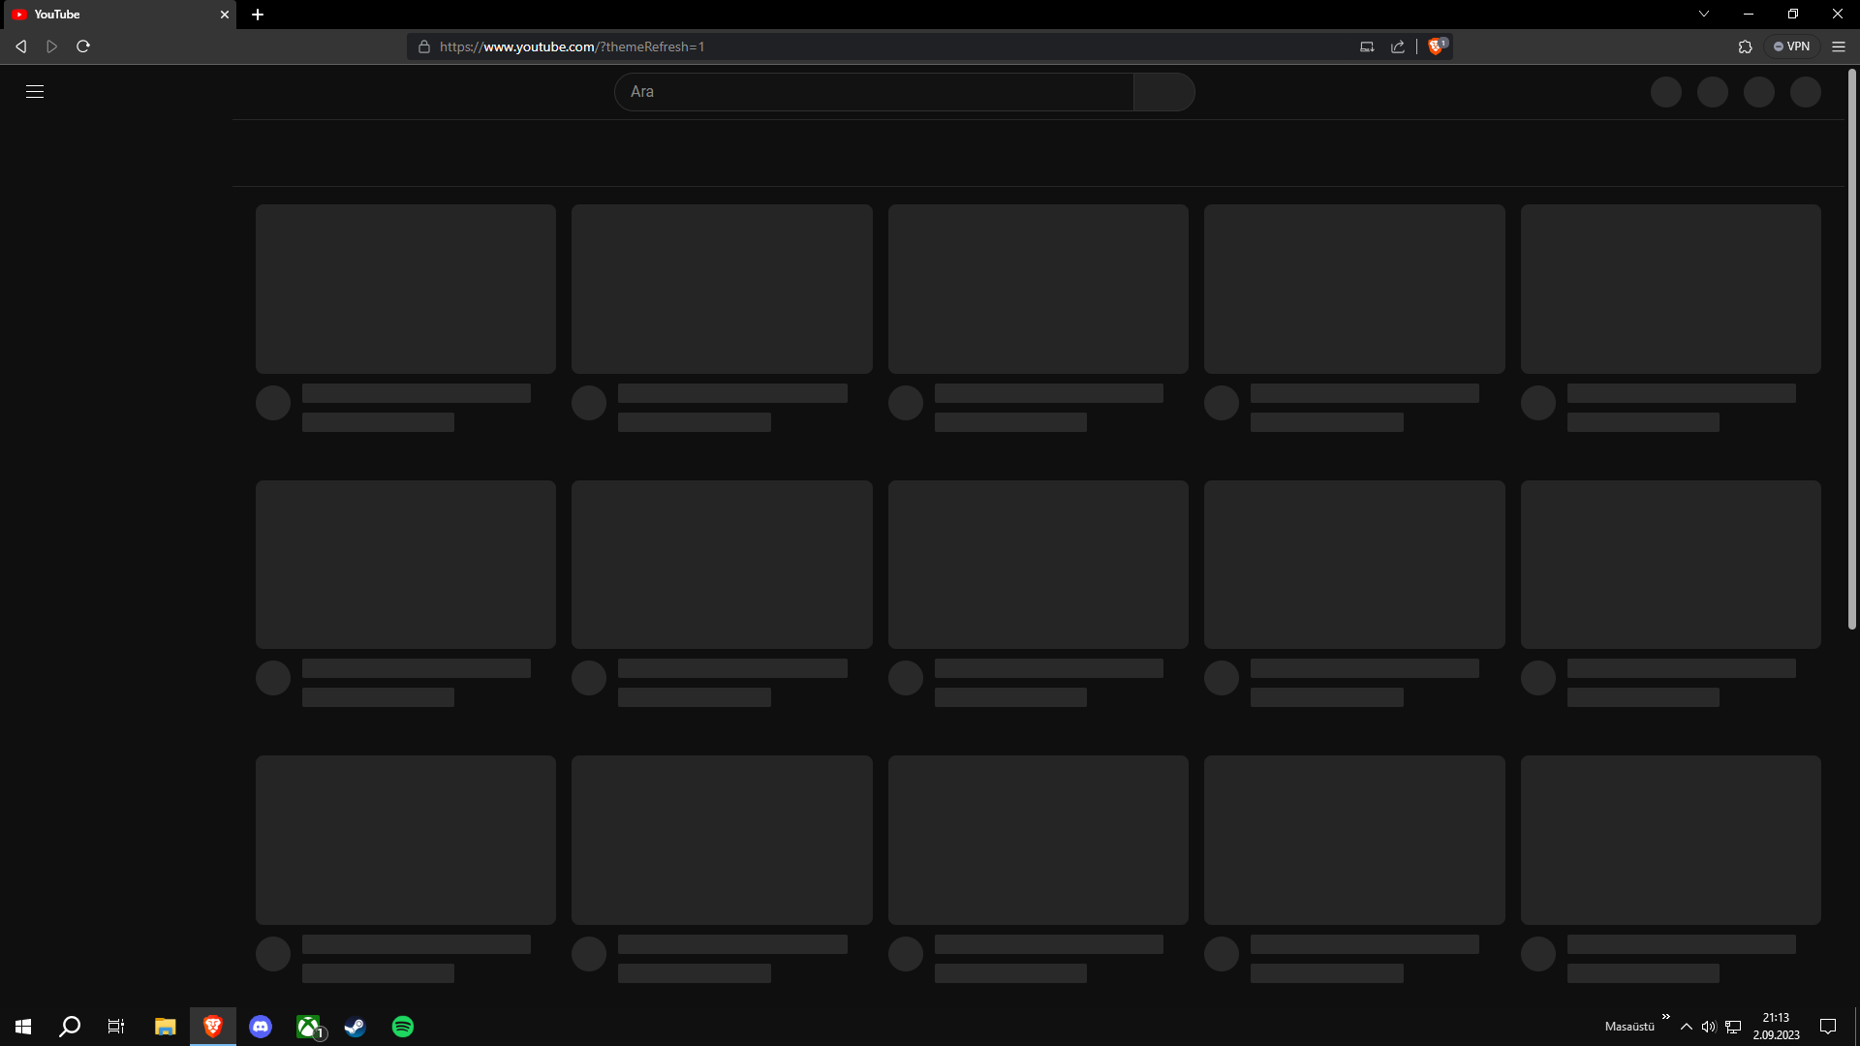Toggle the Brave VPN button
The width and height of the screenshot is (1860, 1046).
(x=1792, y=46)
